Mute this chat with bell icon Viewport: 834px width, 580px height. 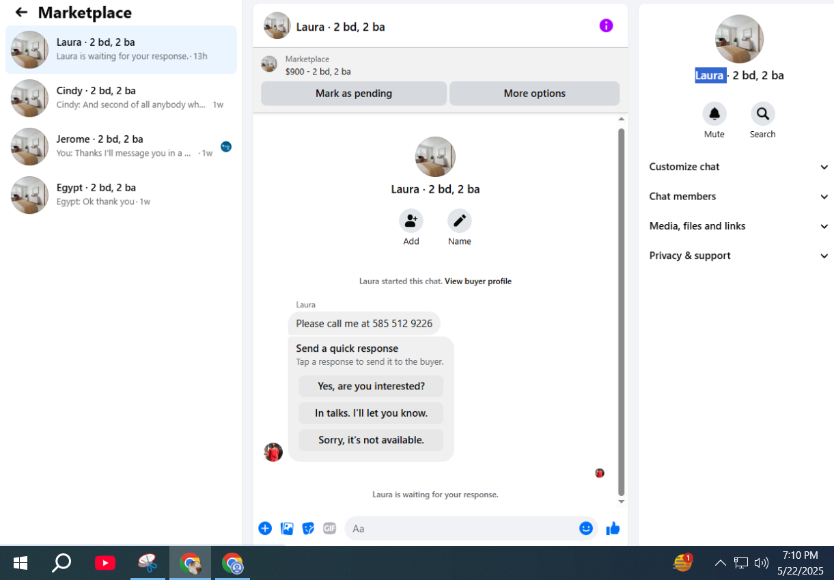[x=714, y=113]
